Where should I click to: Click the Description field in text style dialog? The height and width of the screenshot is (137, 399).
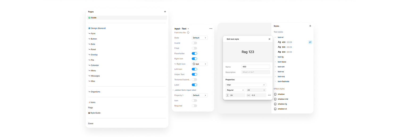255,72
